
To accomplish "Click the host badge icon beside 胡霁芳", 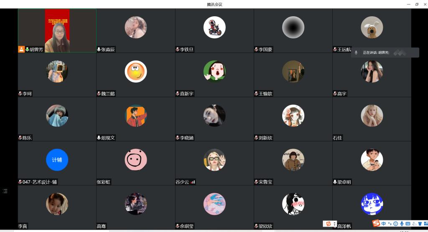I will [x=21, y=49].
